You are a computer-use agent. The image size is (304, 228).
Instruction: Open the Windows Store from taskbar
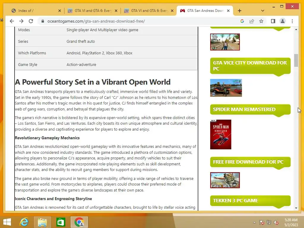point(61,222)
